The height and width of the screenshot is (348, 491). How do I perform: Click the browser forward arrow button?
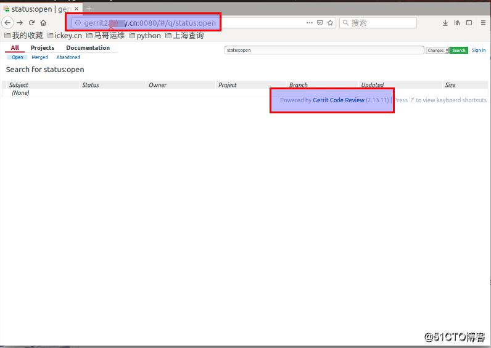[x=20, y=23]
